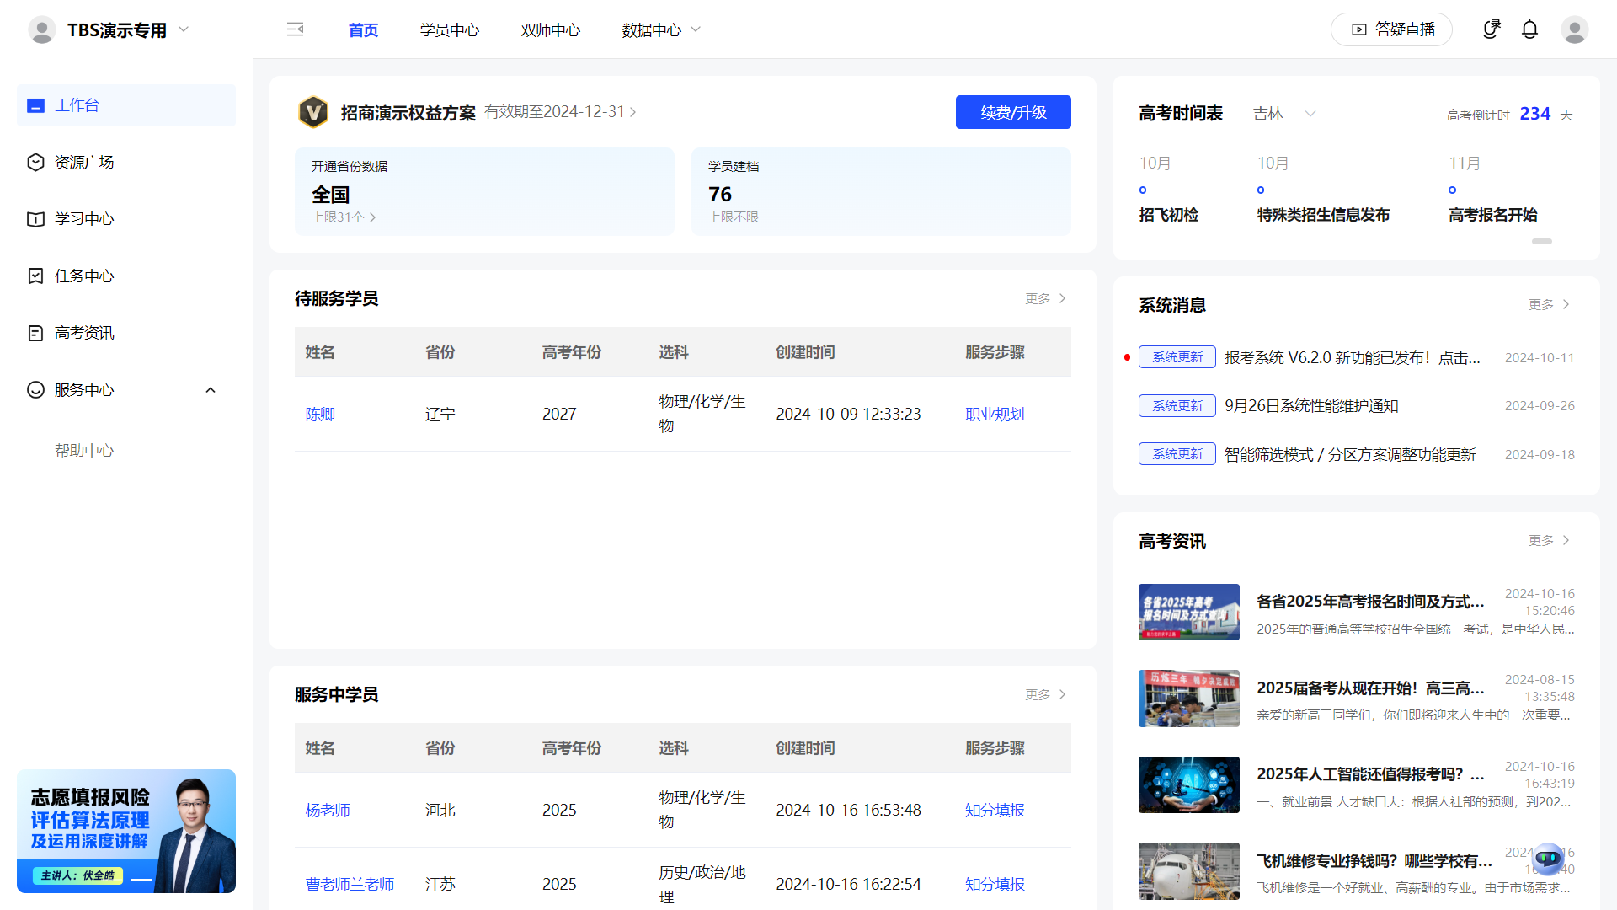
Task: Click the timeline page indicator under 高考时间表
Action: [x=1542, y=241]
